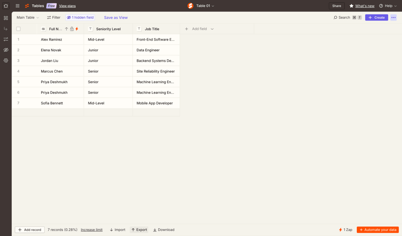The width and height of the screenshot is (402, 236).
Task: Click the Seniority Level text type icon
Action: [90, 29]
